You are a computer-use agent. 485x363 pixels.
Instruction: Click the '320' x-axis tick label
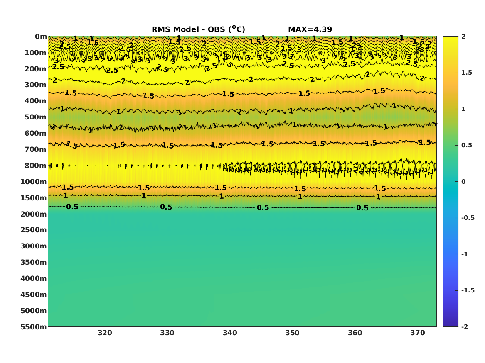click(105, 333)
